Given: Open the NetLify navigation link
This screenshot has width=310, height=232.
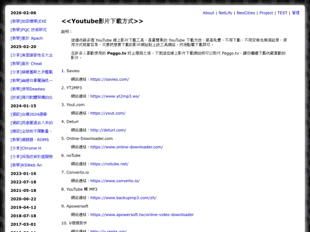Looking at the screenshot, I should pyautogui.click(x=225, y=13).
